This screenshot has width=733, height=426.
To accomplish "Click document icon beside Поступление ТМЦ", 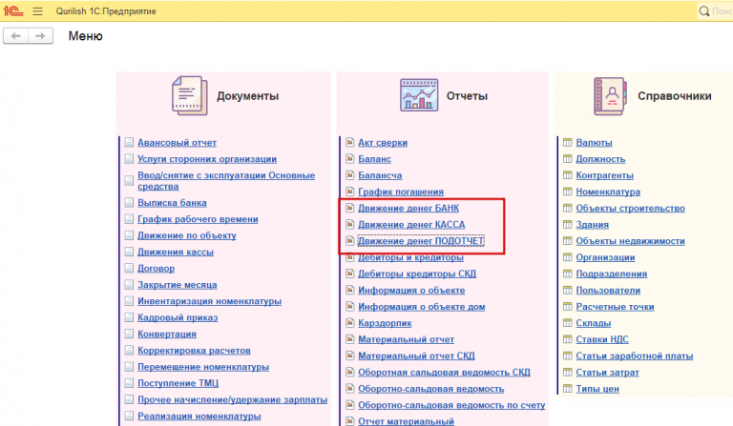I will coord(129,383).
